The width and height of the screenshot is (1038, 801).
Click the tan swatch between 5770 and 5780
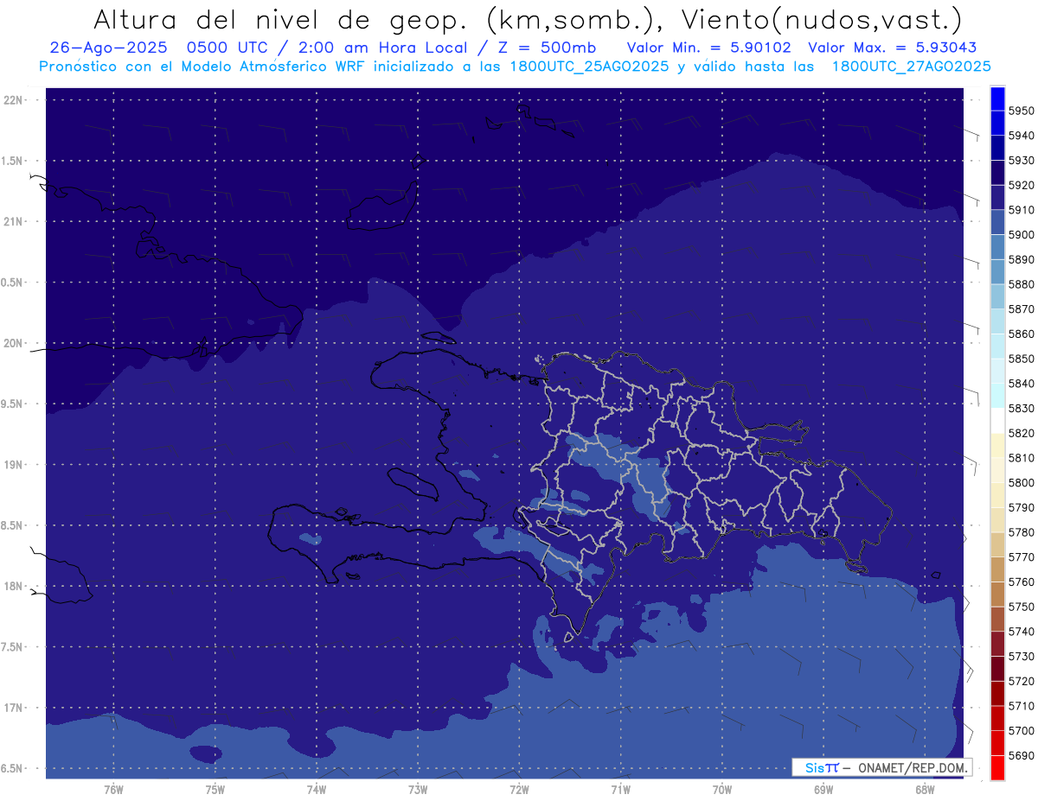tap(996, 544)
